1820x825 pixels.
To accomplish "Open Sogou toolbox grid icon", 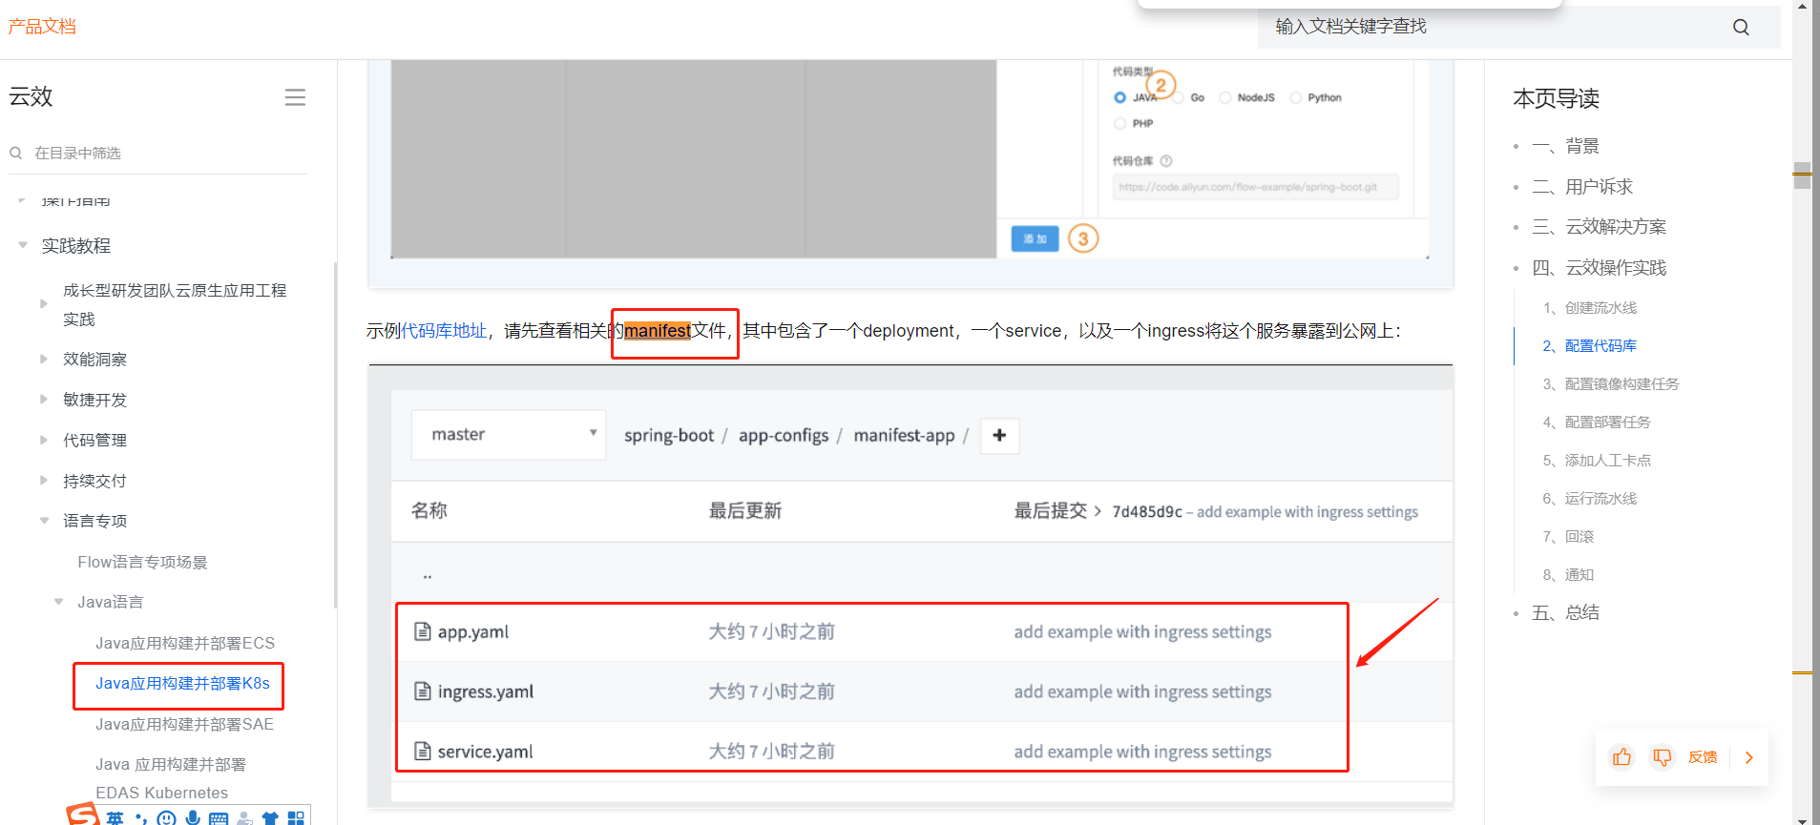I will click(x=296, y=818).
